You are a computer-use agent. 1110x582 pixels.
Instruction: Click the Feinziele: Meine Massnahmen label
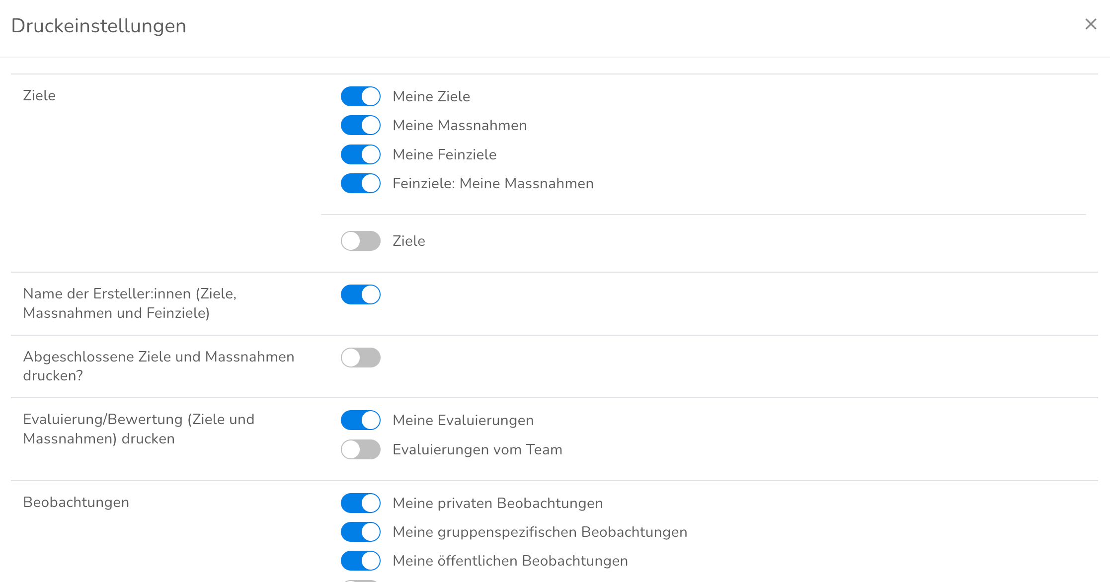[x=493, y=183]
